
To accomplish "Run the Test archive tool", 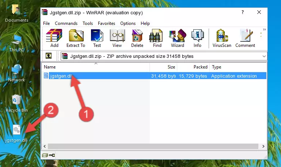I will click(x=97, y=38).
